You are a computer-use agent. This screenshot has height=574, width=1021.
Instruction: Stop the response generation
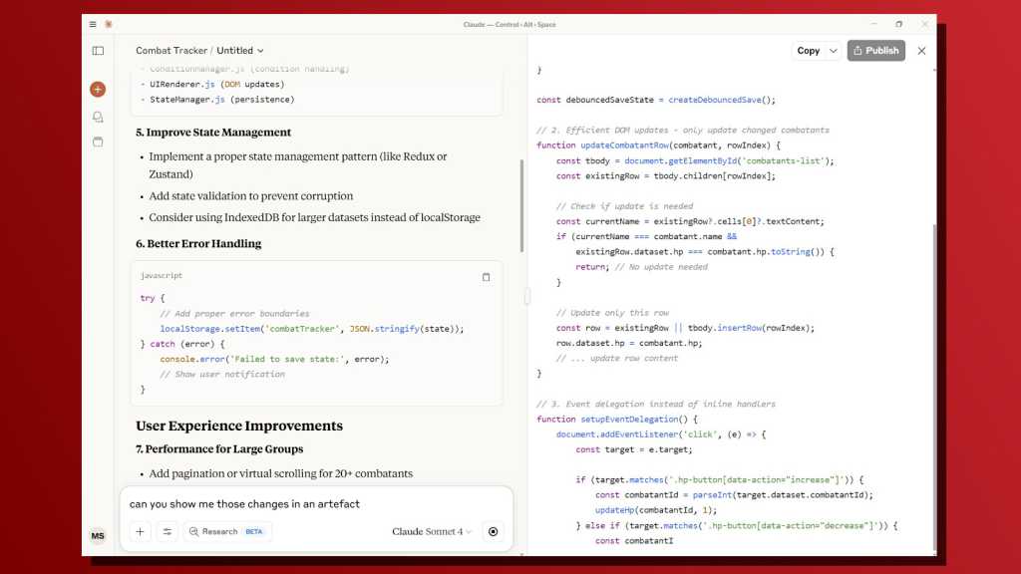tap(493, 532)
